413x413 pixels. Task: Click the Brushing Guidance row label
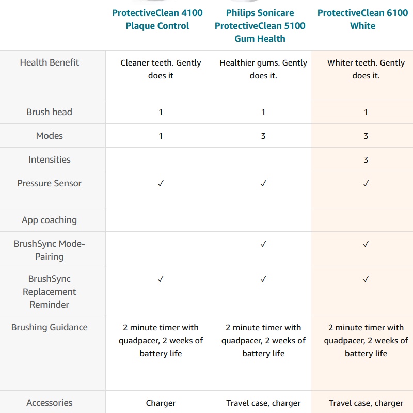[x=50, y=327]
